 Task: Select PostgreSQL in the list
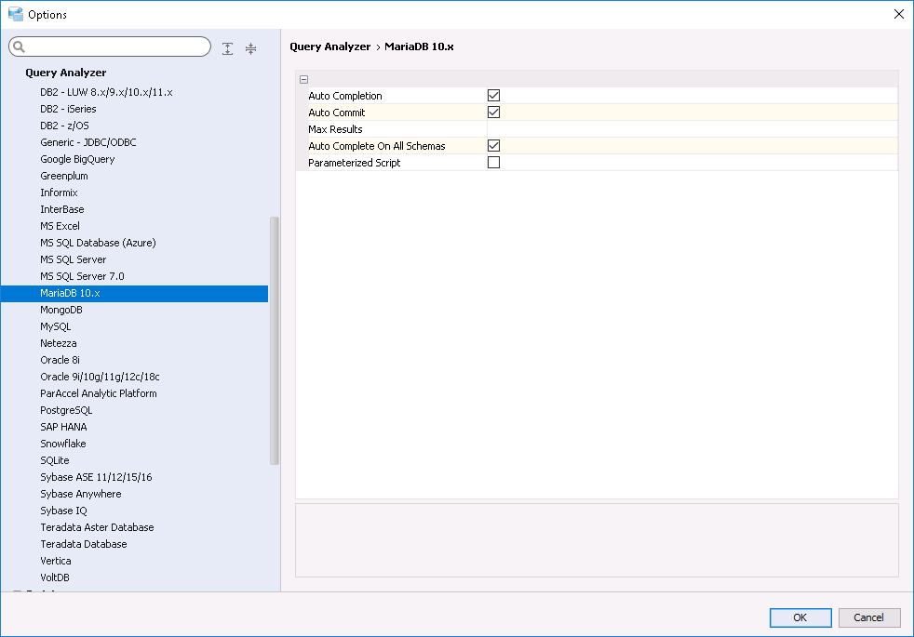pos(66,410)
